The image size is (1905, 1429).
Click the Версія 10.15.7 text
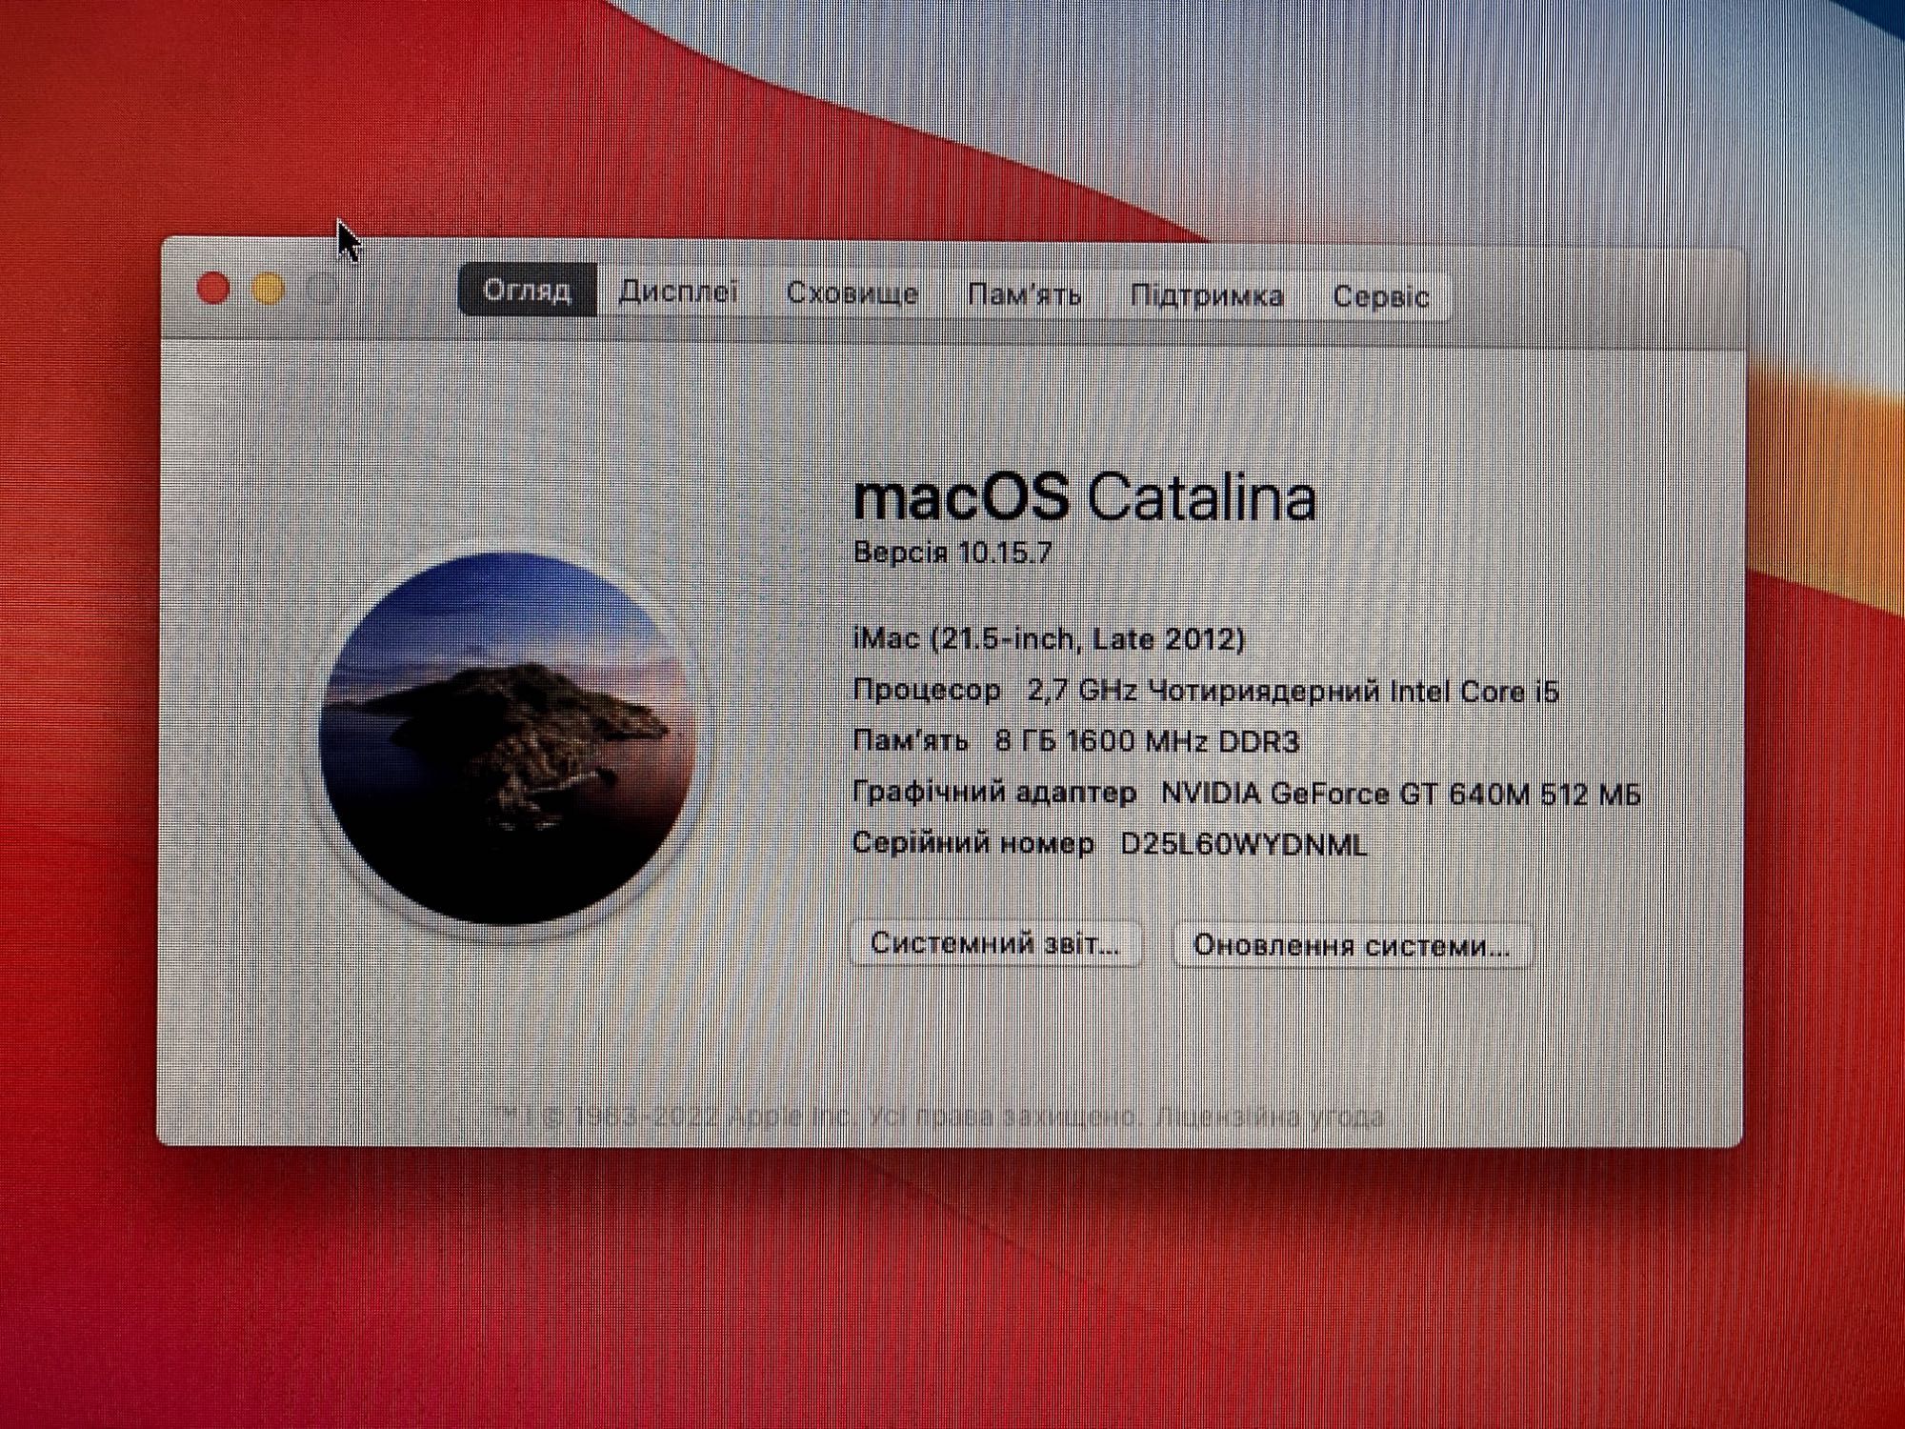pyautogui.click(x=952, y=553)
